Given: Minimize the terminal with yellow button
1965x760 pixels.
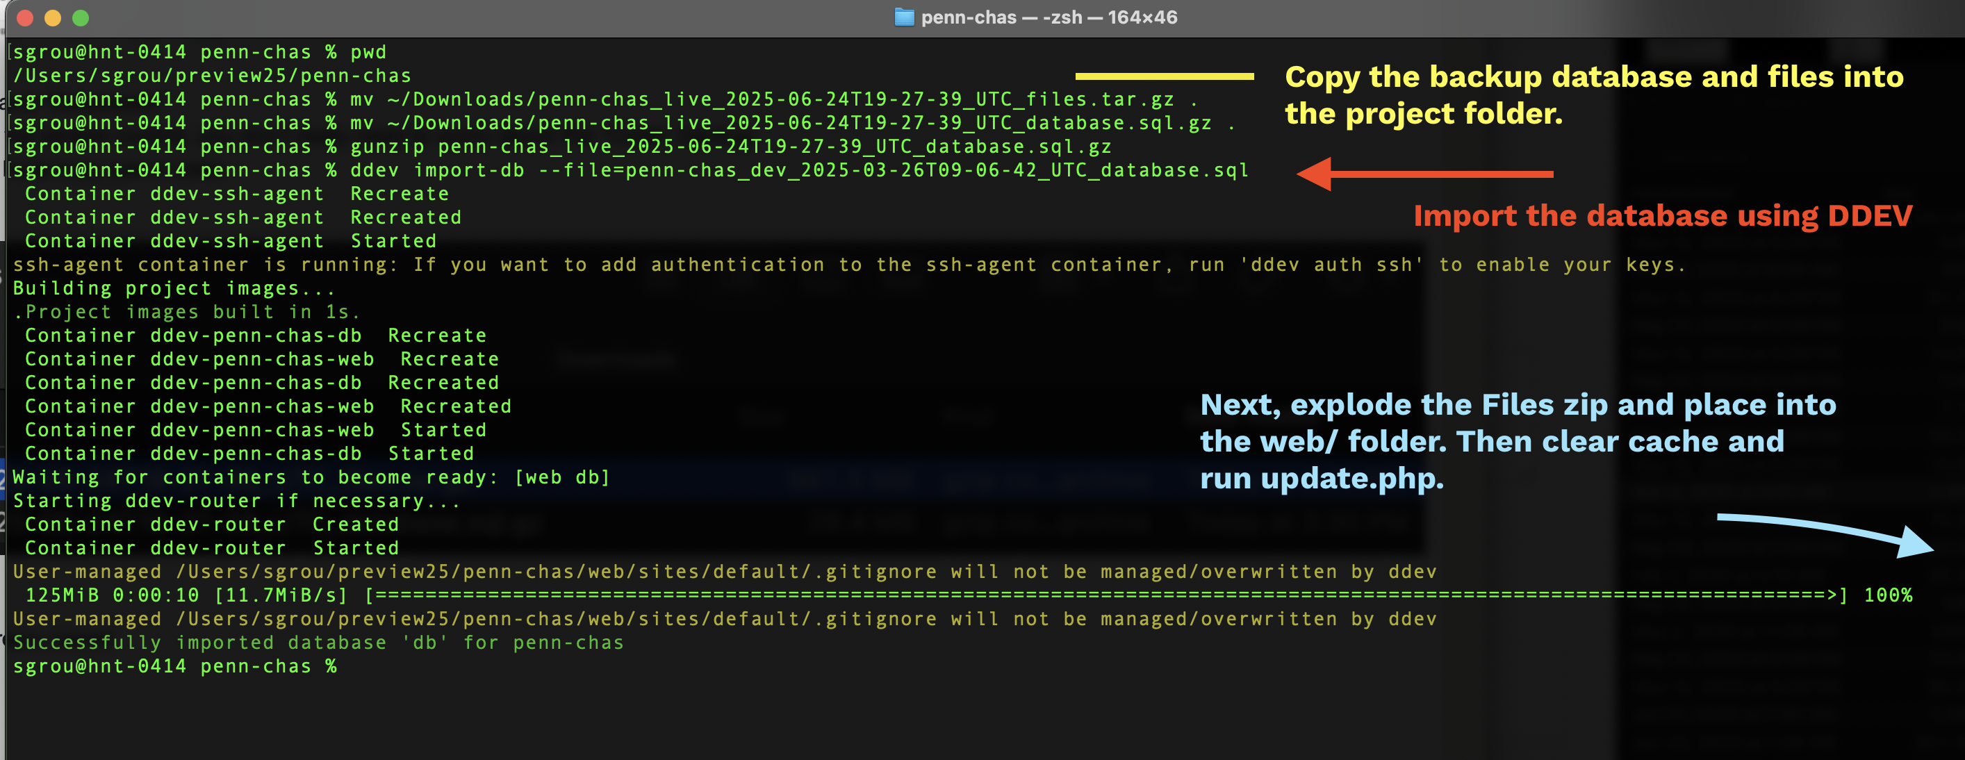Looking at the screenshot, I should coord(53,17).
